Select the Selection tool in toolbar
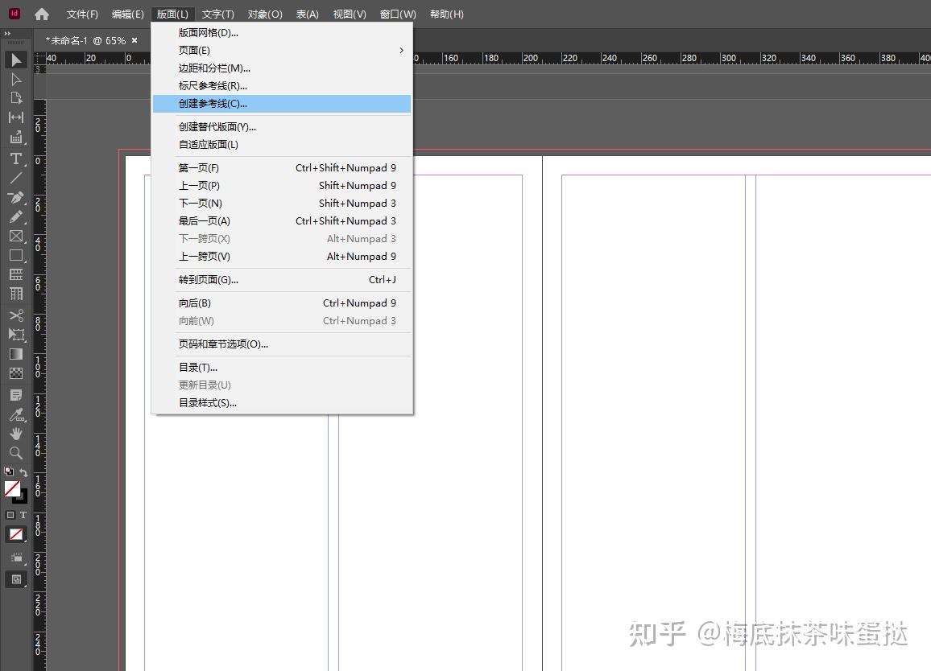This screenshot has width=931, height=671. click(15, 60)
